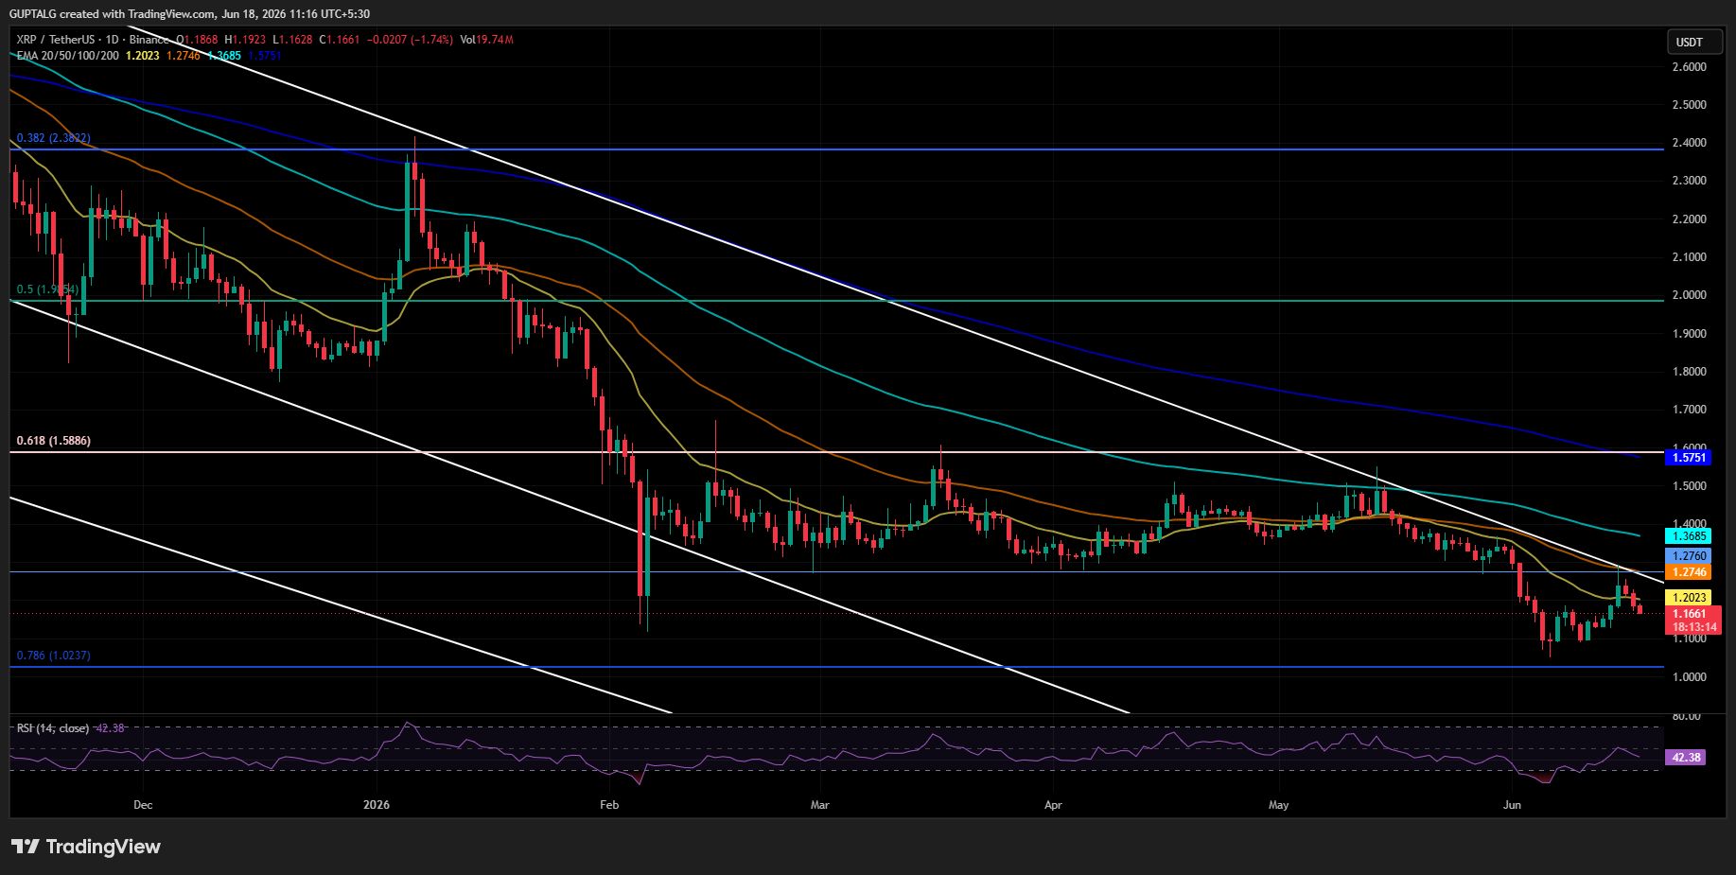Click the GUPTALG created with TradingView.com caption
This screenshot has width=1736, height=875.
(x=189, y=14)
